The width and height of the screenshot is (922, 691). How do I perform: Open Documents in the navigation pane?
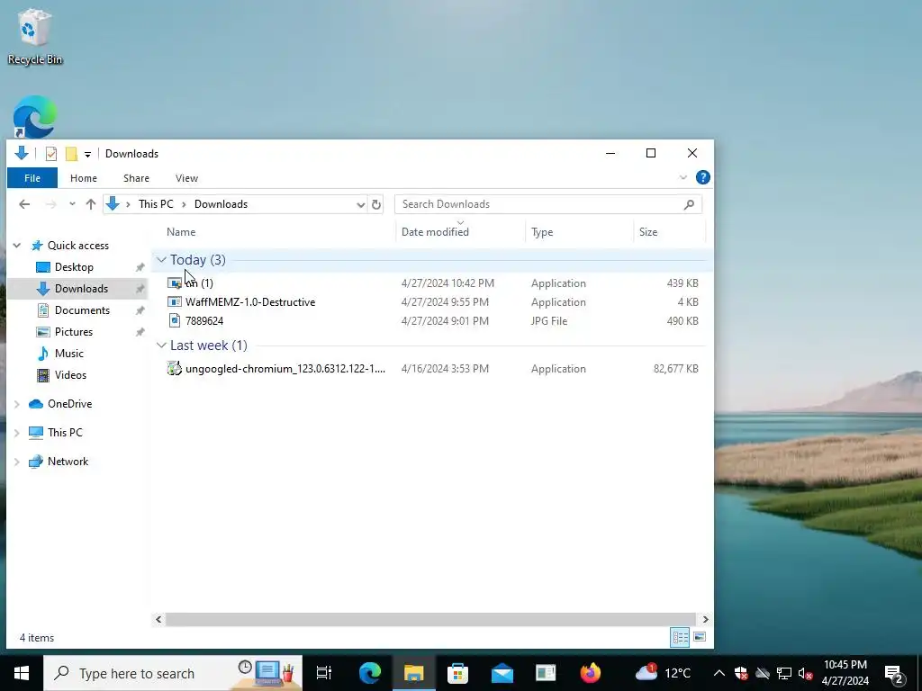point(82,310)
